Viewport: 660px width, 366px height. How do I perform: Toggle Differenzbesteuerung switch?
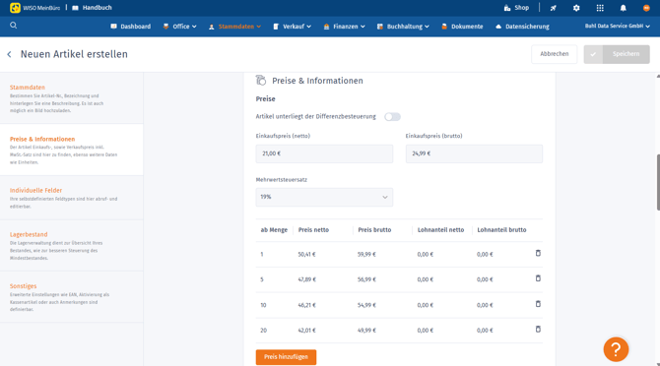[x=392, y=117]
